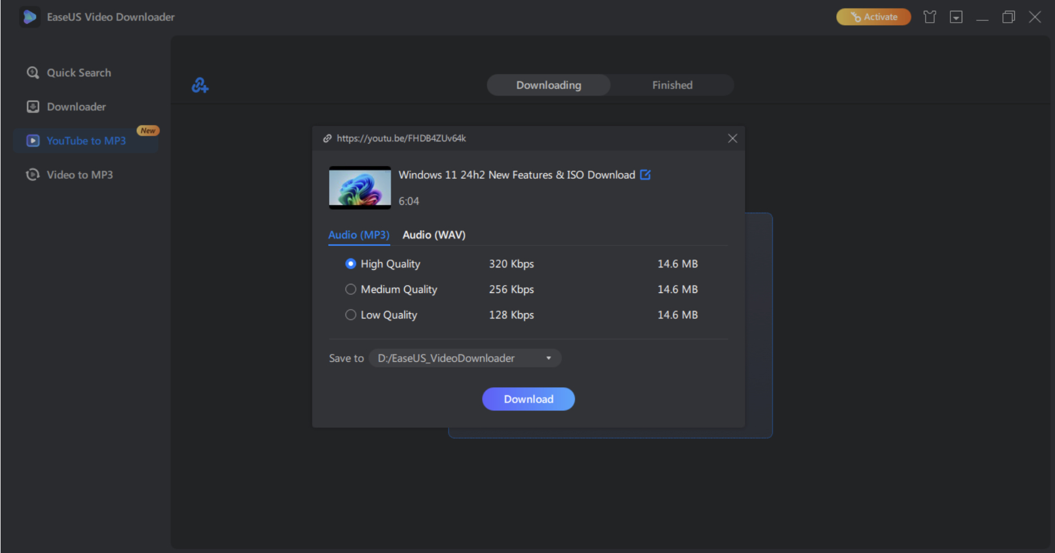Click the 'Save to' label
The image size is (1055, 553).
[347, 358]
